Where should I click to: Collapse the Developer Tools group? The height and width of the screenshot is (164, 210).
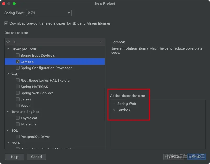click(x=8, y=49)
